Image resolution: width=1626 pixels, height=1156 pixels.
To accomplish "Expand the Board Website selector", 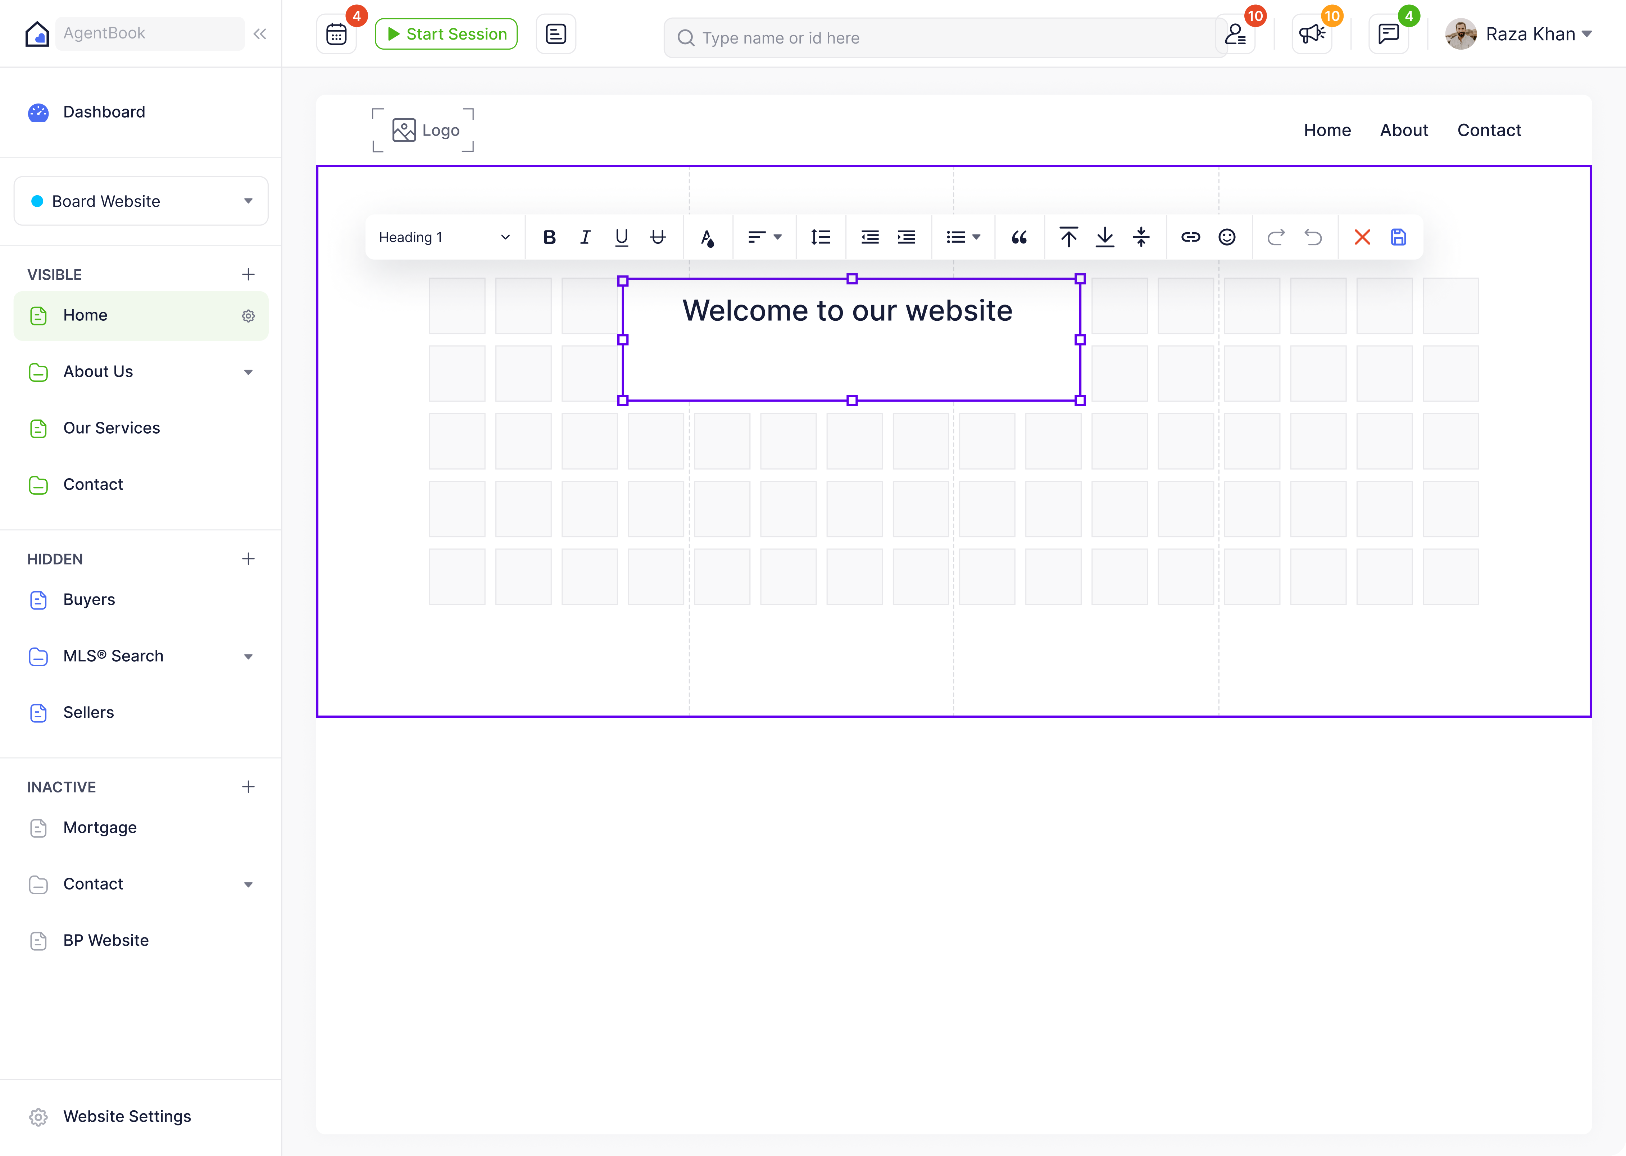I will pos(141,201).
